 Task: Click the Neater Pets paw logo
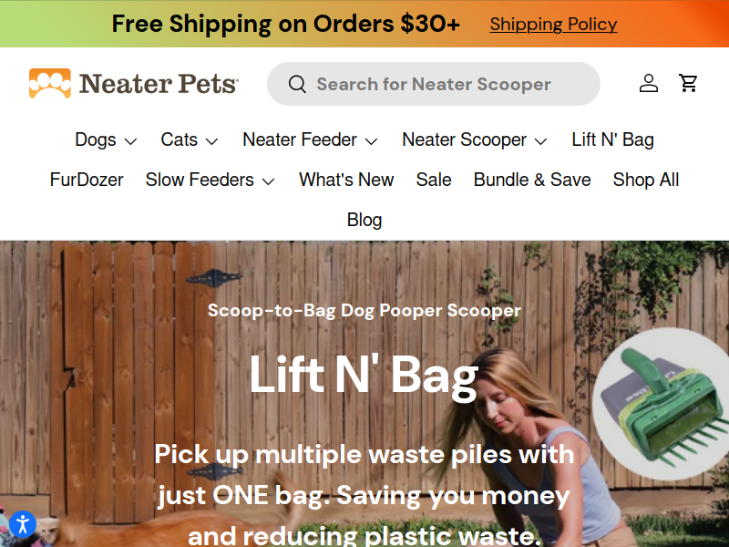[50, 83]
